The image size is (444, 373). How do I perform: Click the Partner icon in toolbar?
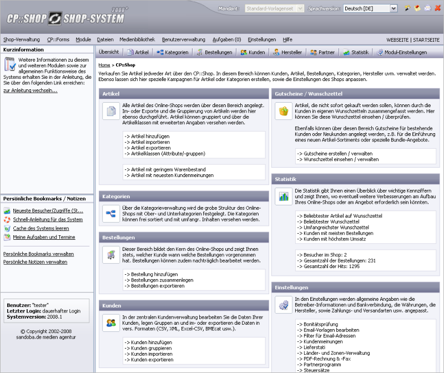[x=314, y=52]
